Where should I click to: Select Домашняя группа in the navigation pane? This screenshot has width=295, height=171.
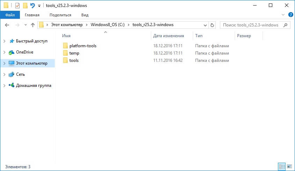point(34,85)
